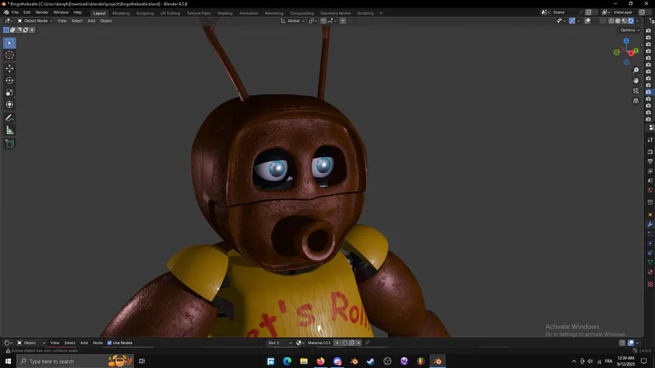Click the zoom magnifier in viewport
Screen dimensions: 655x368
[636, 71]
